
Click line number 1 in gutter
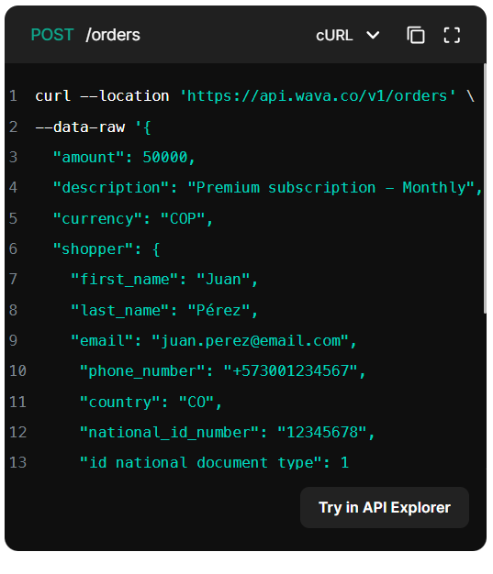pos(14,96)
